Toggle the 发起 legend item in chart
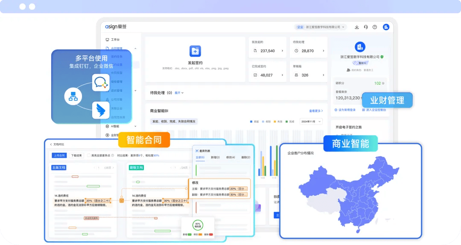Screen dimensions: 461x245 pos(254,121)
